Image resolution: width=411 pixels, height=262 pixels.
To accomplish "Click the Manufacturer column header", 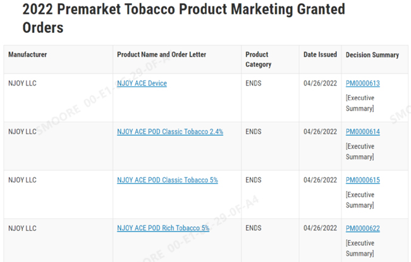I will pyautogui.click(x=27, y=55).
